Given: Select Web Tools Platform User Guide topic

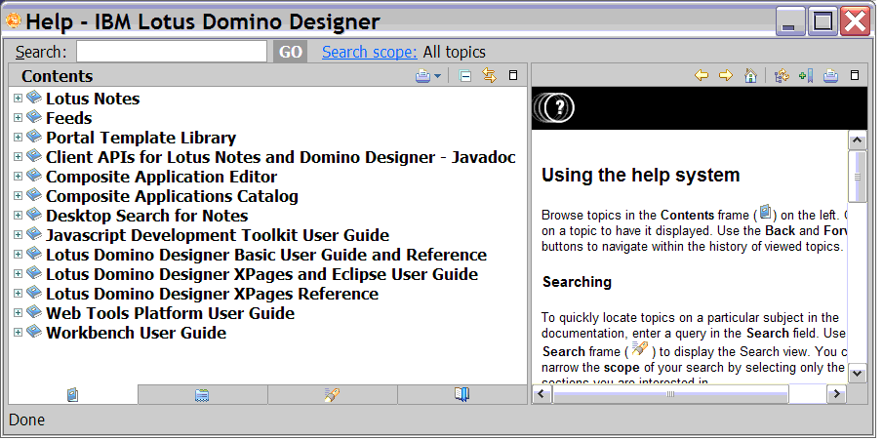Looking at the screenshot, I should click(170, 313).
